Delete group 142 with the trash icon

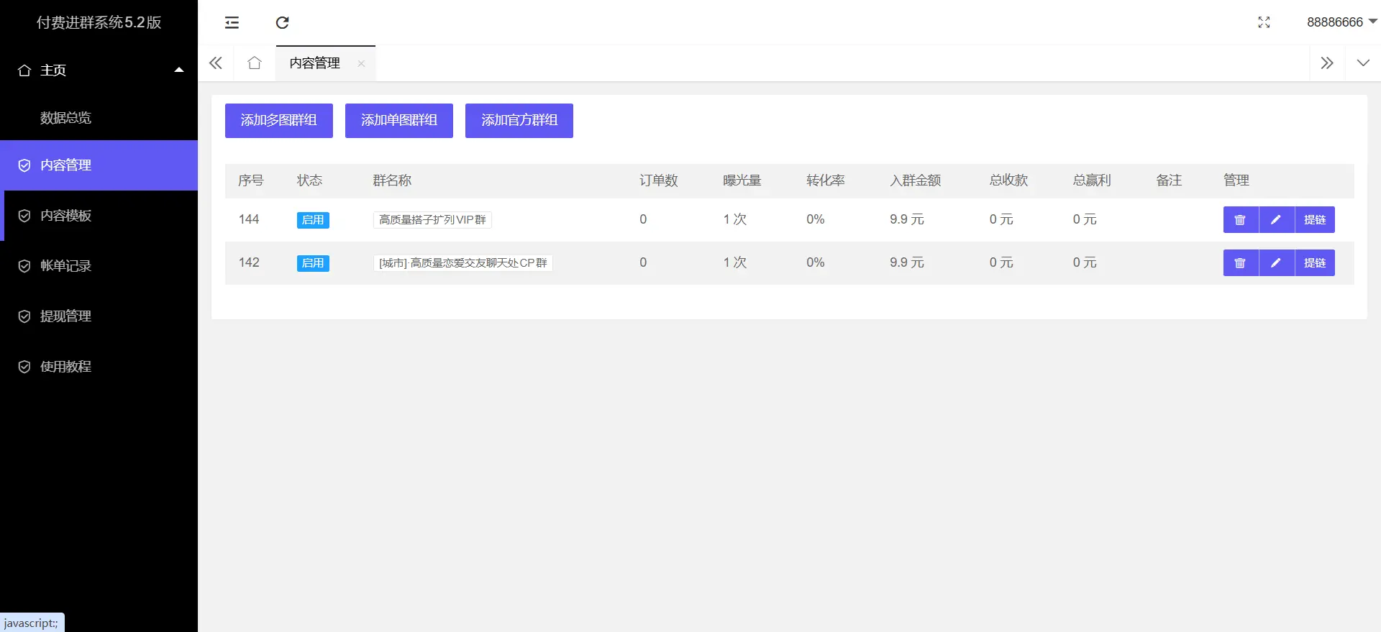coord(1240,263)
